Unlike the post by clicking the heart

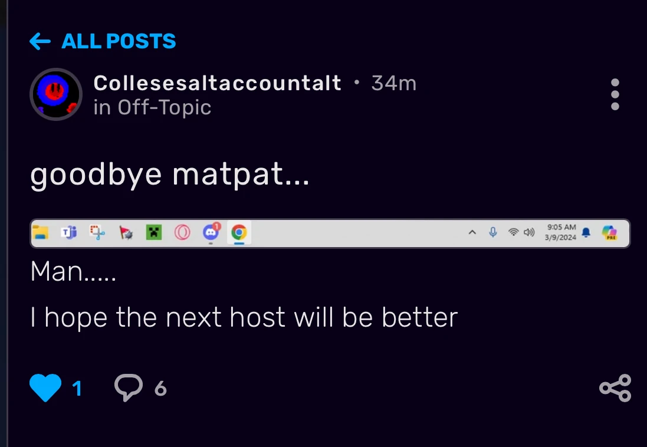coord(45,386)
